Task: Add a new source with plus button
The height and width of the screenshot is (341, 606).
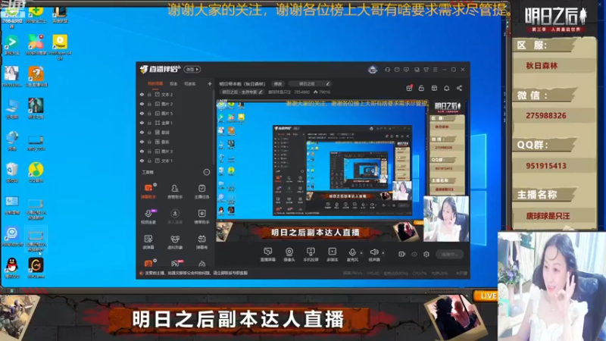Action: point(210,83)
